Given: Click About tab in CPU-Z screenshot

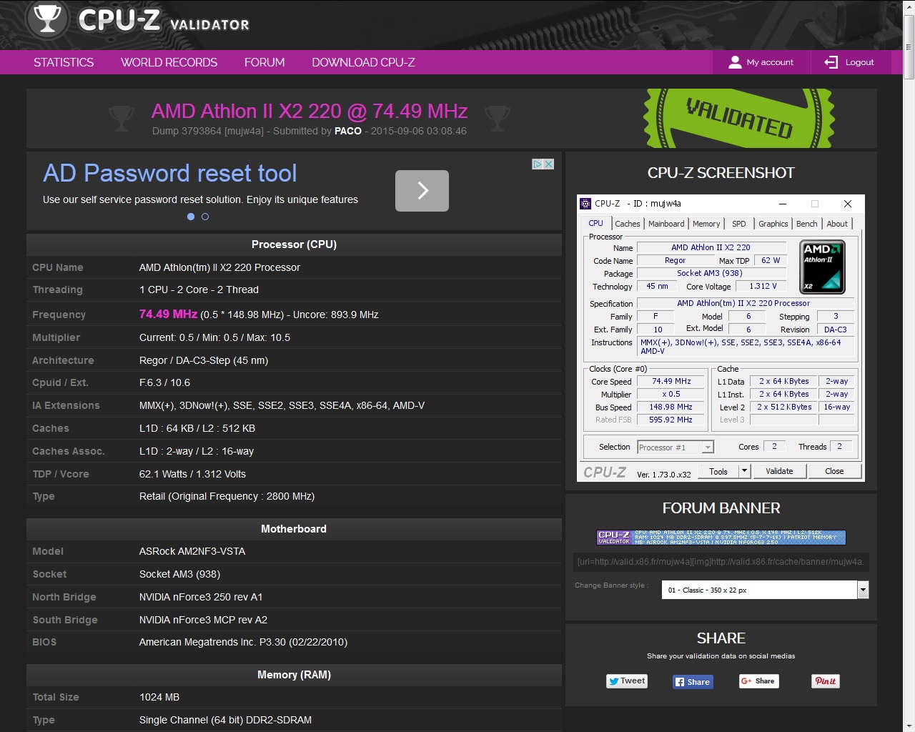Looking at the screenshot, I should click(x=837, y=224).
